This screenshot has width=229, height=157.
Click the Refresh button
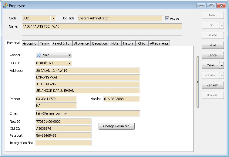point(213,85)
